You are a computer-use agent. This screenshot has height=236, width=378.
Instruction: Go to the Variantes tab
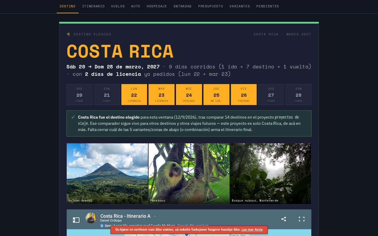239,6
